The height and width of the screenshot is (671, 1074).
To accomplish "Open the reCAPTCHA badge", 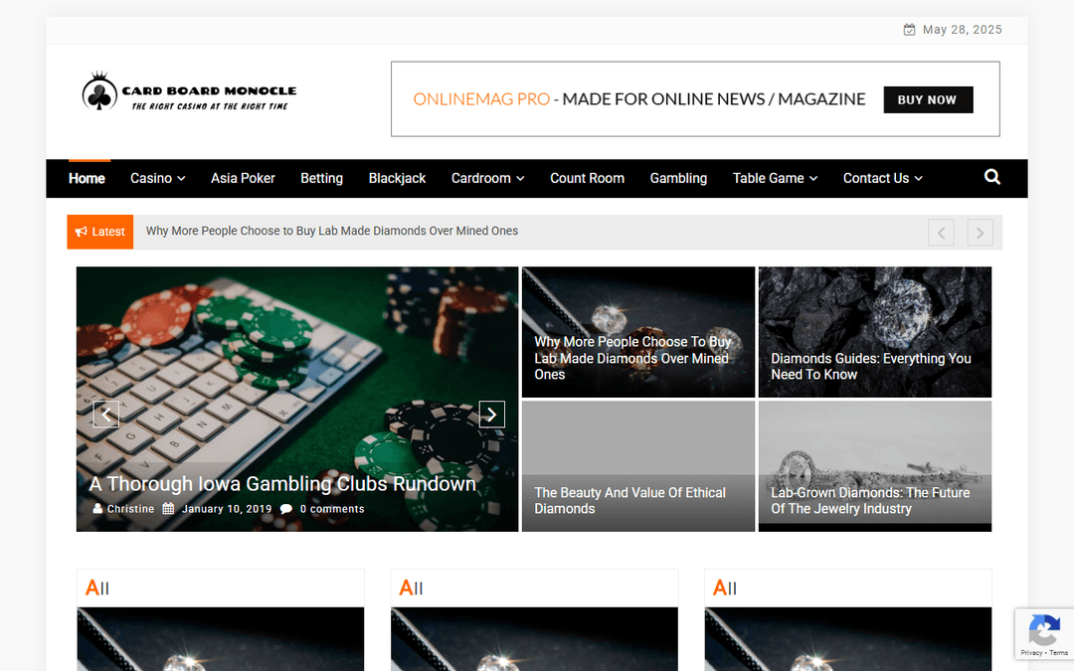I will [x=1044, y=634].
